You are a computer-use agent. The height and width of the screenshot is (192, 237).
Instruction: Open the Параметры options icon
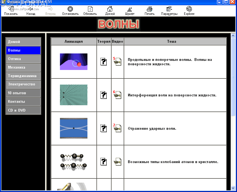point(169,9)
